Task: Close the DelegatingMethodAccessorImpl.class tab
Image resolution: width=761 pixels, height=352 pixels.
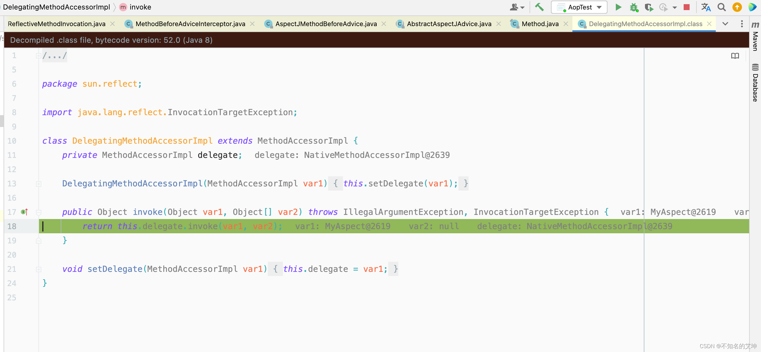Action: [x=709, y=24]
